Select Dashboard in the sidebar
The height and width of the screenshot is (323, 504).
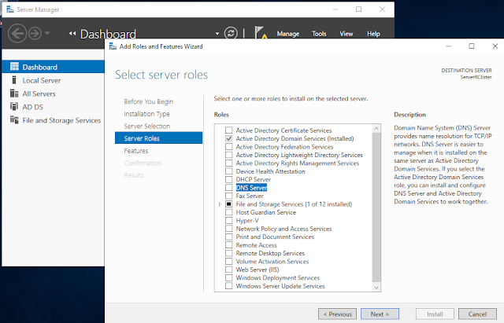point(53,67)
